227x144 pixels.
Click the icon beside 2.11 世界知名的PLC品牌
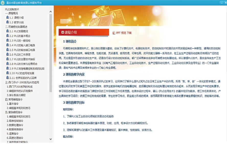pos(7,78)
